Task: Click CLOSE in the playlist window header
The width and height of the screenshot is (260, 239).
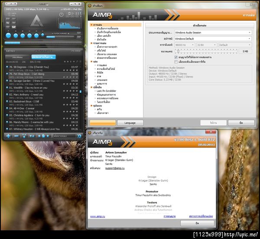Action: click(76, 51)
